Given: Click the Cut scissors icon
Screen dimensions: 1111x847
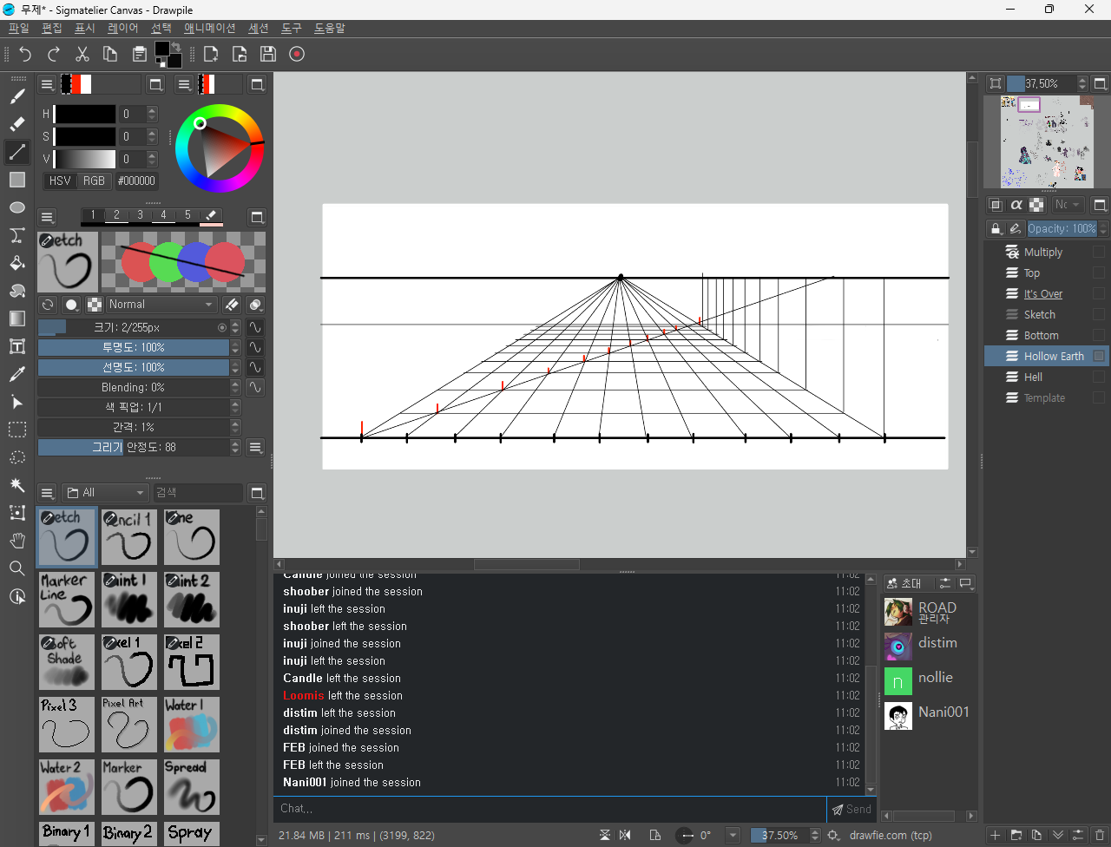Looking at the screenshot, I should pos(82,54).
